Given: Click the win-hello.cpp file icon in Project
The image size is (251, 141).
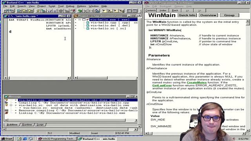Looking at the screenshot, I should 88,23.
